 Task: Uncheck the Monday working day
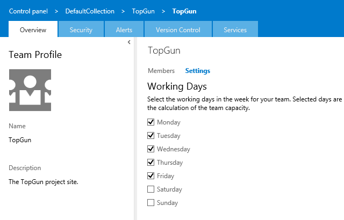pyautogui.click(x=150, y=122)
